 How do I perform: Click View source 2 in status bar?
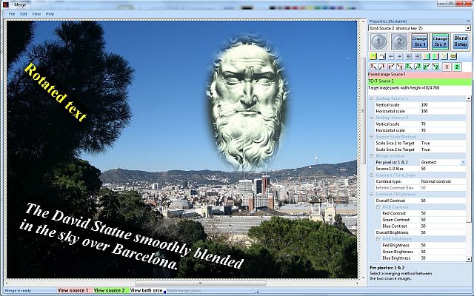[x=111, y=291]
